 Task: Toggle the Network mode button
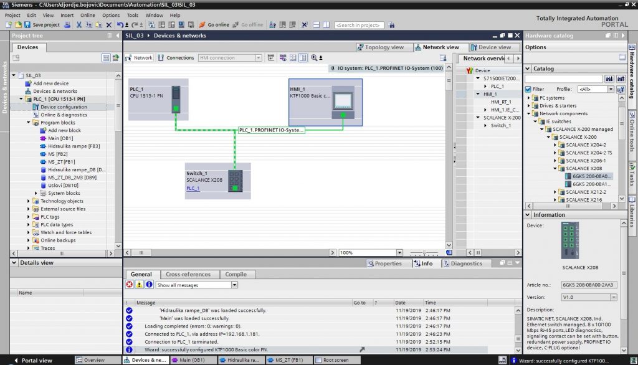[139, 58]
